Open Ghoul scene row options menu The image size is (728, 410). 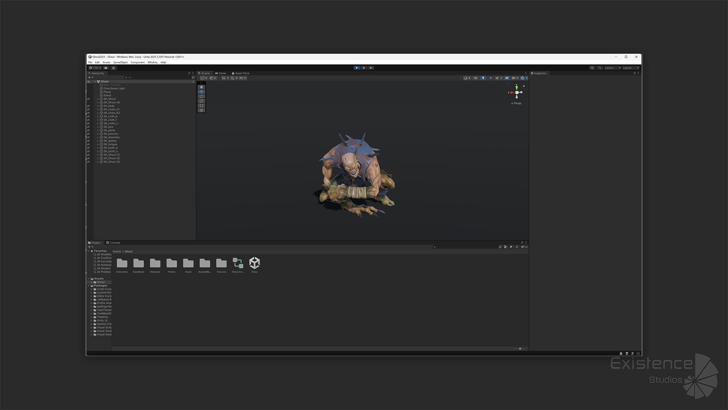tap(193, 82)
